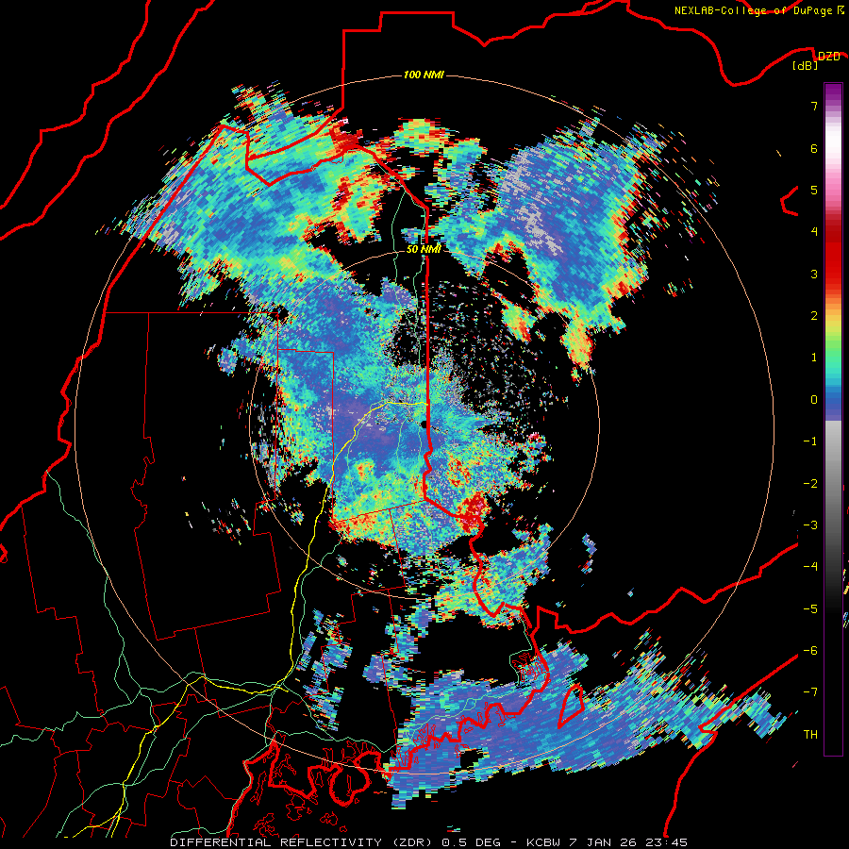Click the [dB] unit label
Image resolution: width=849 pixels, height=849 pixels.
pos(806,66)
